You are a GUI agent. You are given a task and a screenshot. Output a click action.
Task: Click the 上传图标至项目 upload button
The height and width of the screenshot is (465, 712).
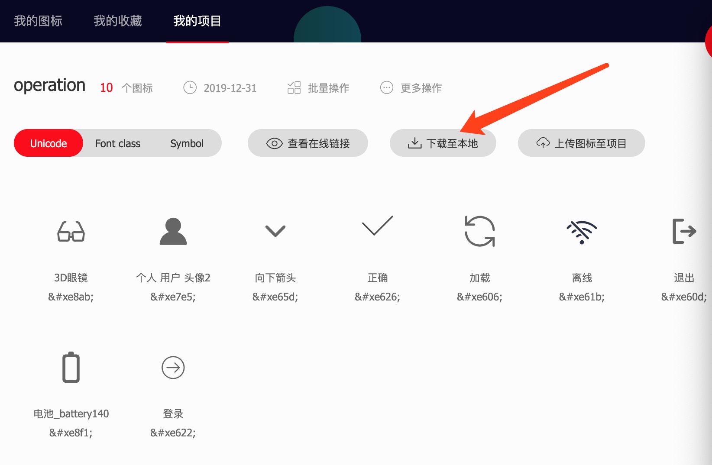pyautogui.click(x=581, y=143)
